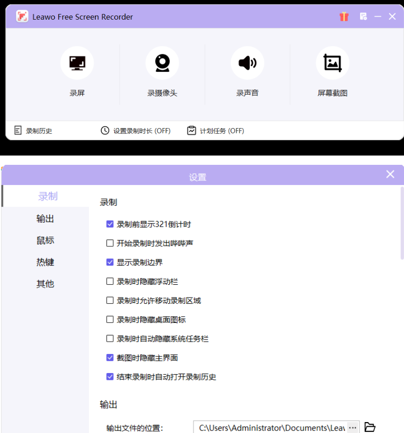Click the Leawo app logo icon
The height and width of the screenshot is (433, 404).
[x=22, y=17]
